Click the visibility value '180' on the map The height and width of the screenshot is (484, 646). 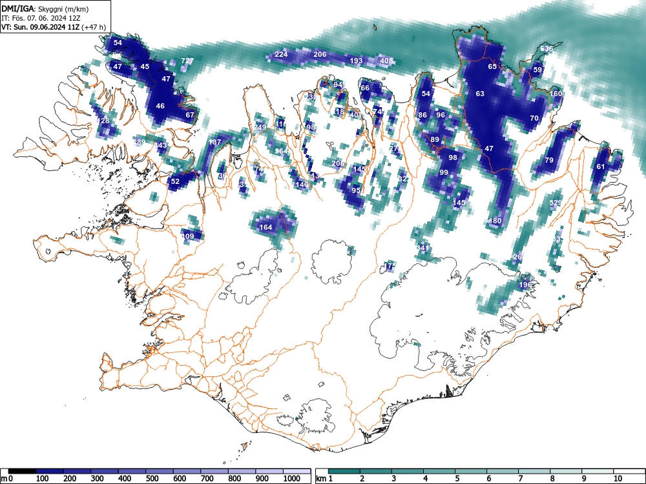tap(495, 221)
